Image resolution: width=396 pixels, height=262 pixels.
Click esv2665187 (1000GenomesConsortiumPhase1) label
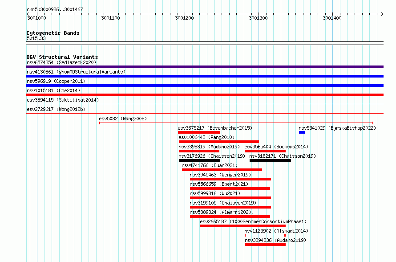(x=253, y=221)
